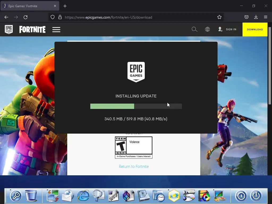Click the browser forward arrow
The image size is (272, 204).
click(16, 17)
